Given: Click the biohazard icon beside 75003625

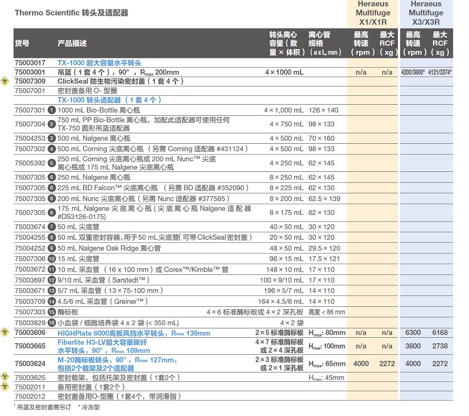Looking at the screenshot, I should [x=4, y=376].
